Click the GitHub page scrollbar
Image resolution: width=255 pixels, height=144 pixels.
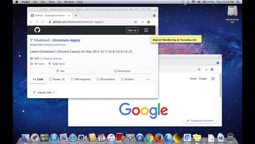(x=157, y=31)
